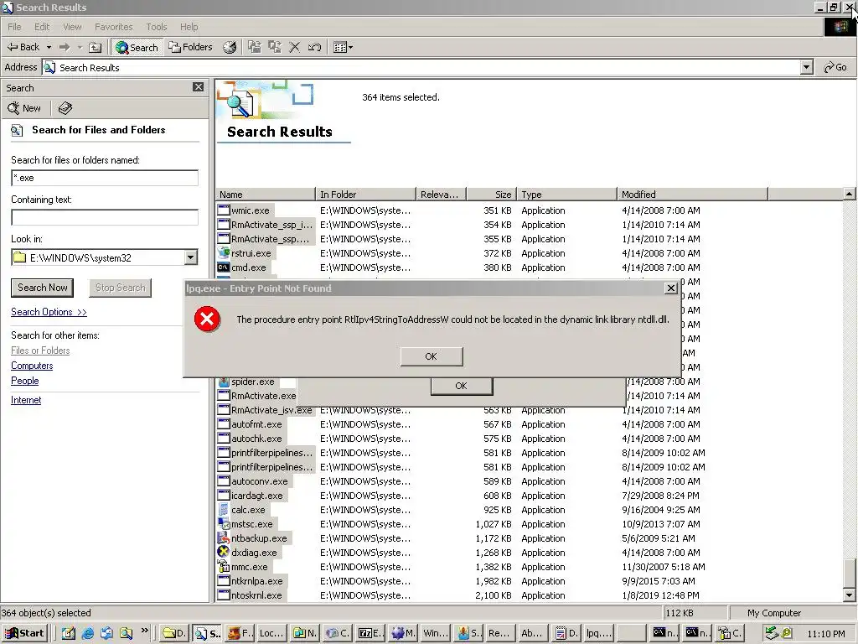
Task: Click the 7-Zip taskbar button
Action: [x=370, y=634]
